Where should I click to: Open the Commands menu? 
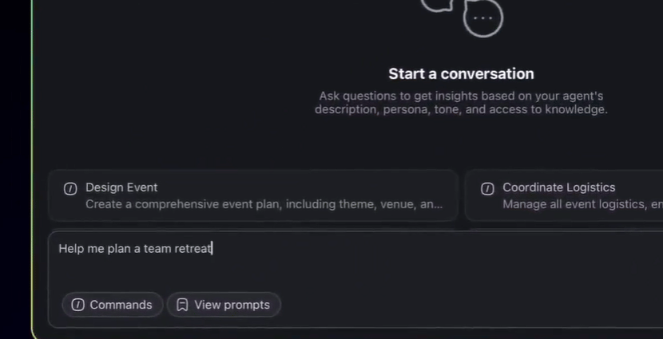[112, 305]
